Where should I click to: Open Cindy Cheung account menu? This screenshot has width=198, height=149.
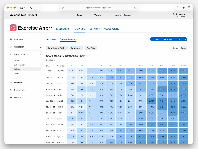[x=180, y=15]
